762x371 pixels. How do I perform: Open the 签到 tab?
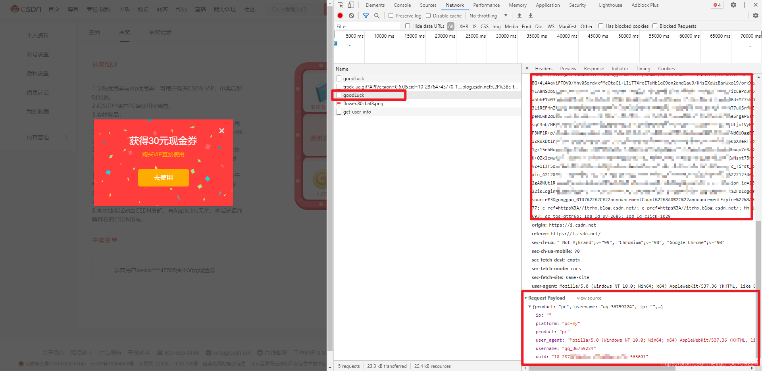94,32
